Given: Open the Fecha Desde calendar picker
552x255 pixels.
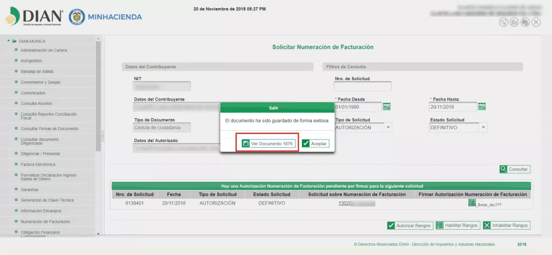Looking at the screenshot, I should [x=387, y=107].
